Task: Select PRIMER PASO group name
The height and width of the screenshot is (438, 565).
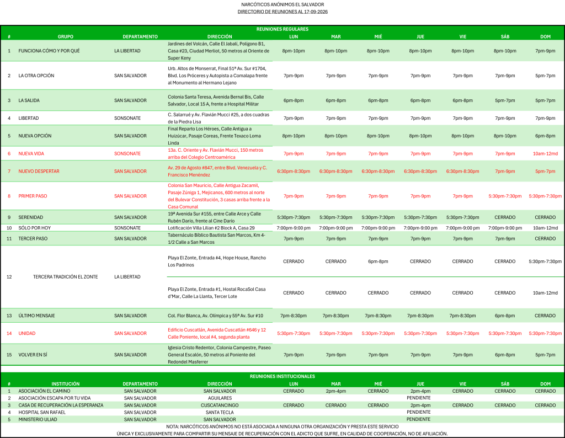Action: 33,196
